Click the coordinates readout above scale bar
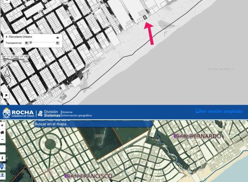 coord(15,57)
